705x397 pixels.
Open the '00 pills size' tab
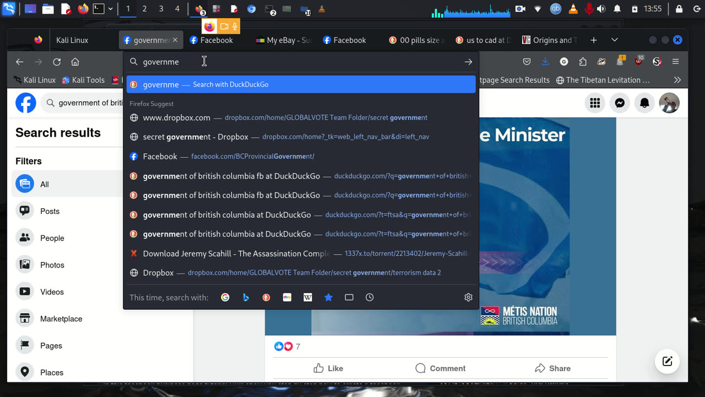(x=416, y=40)
